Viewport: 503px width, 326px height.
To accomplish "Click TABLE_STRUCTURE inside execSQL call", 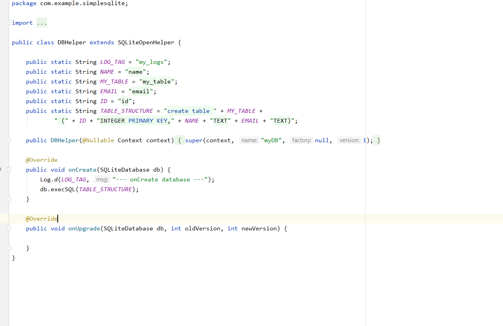I will click(x=105, y=189).
